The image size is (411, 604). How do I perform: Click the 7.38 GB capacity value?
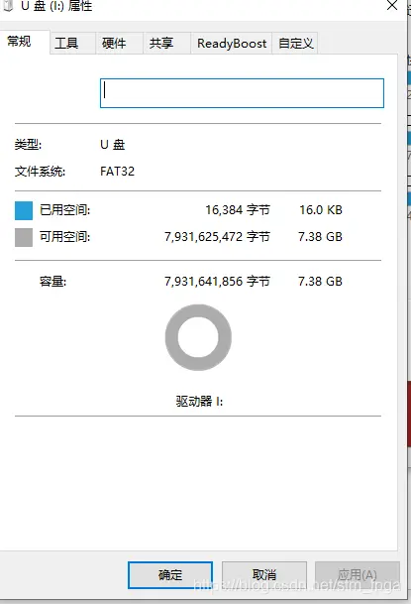[x=320, y=282]
